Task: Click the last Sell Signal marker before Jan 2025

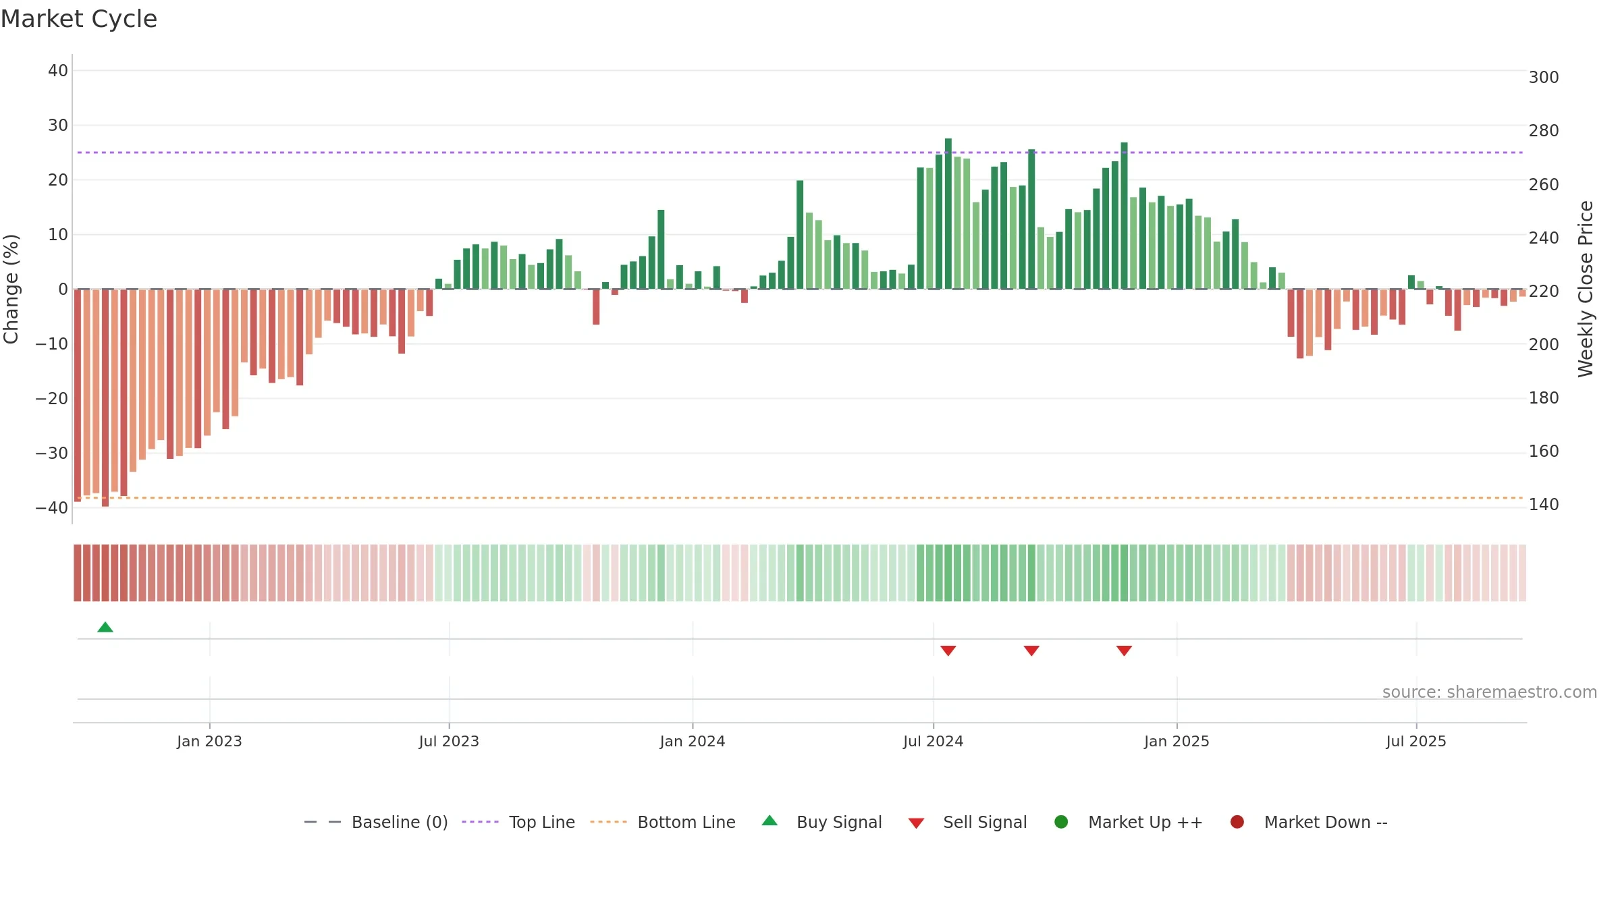Action: pos(1124,651)
